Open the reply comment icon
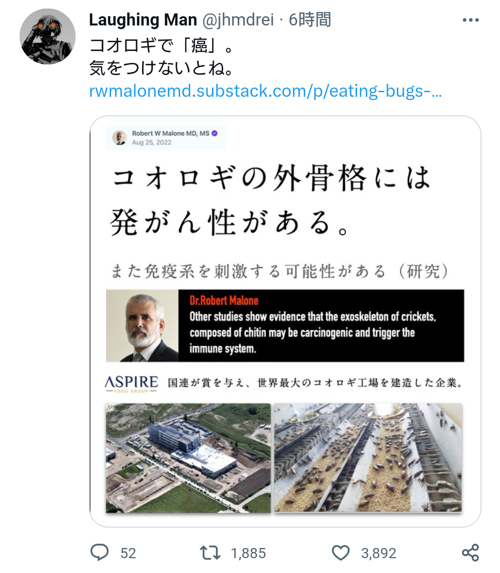The width and height of the screenshot is (500, 573). 100,553
